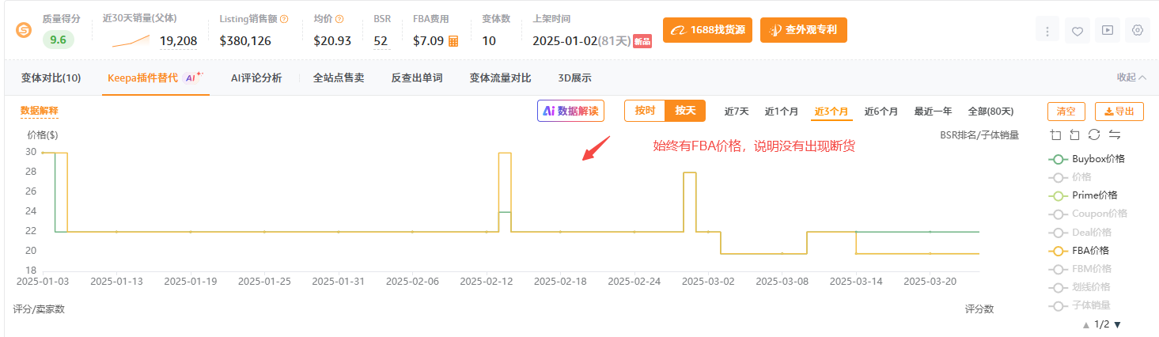Click the help icon next to Listing销售额
The height and width of the screenshot is (337, 1159).
284,19
